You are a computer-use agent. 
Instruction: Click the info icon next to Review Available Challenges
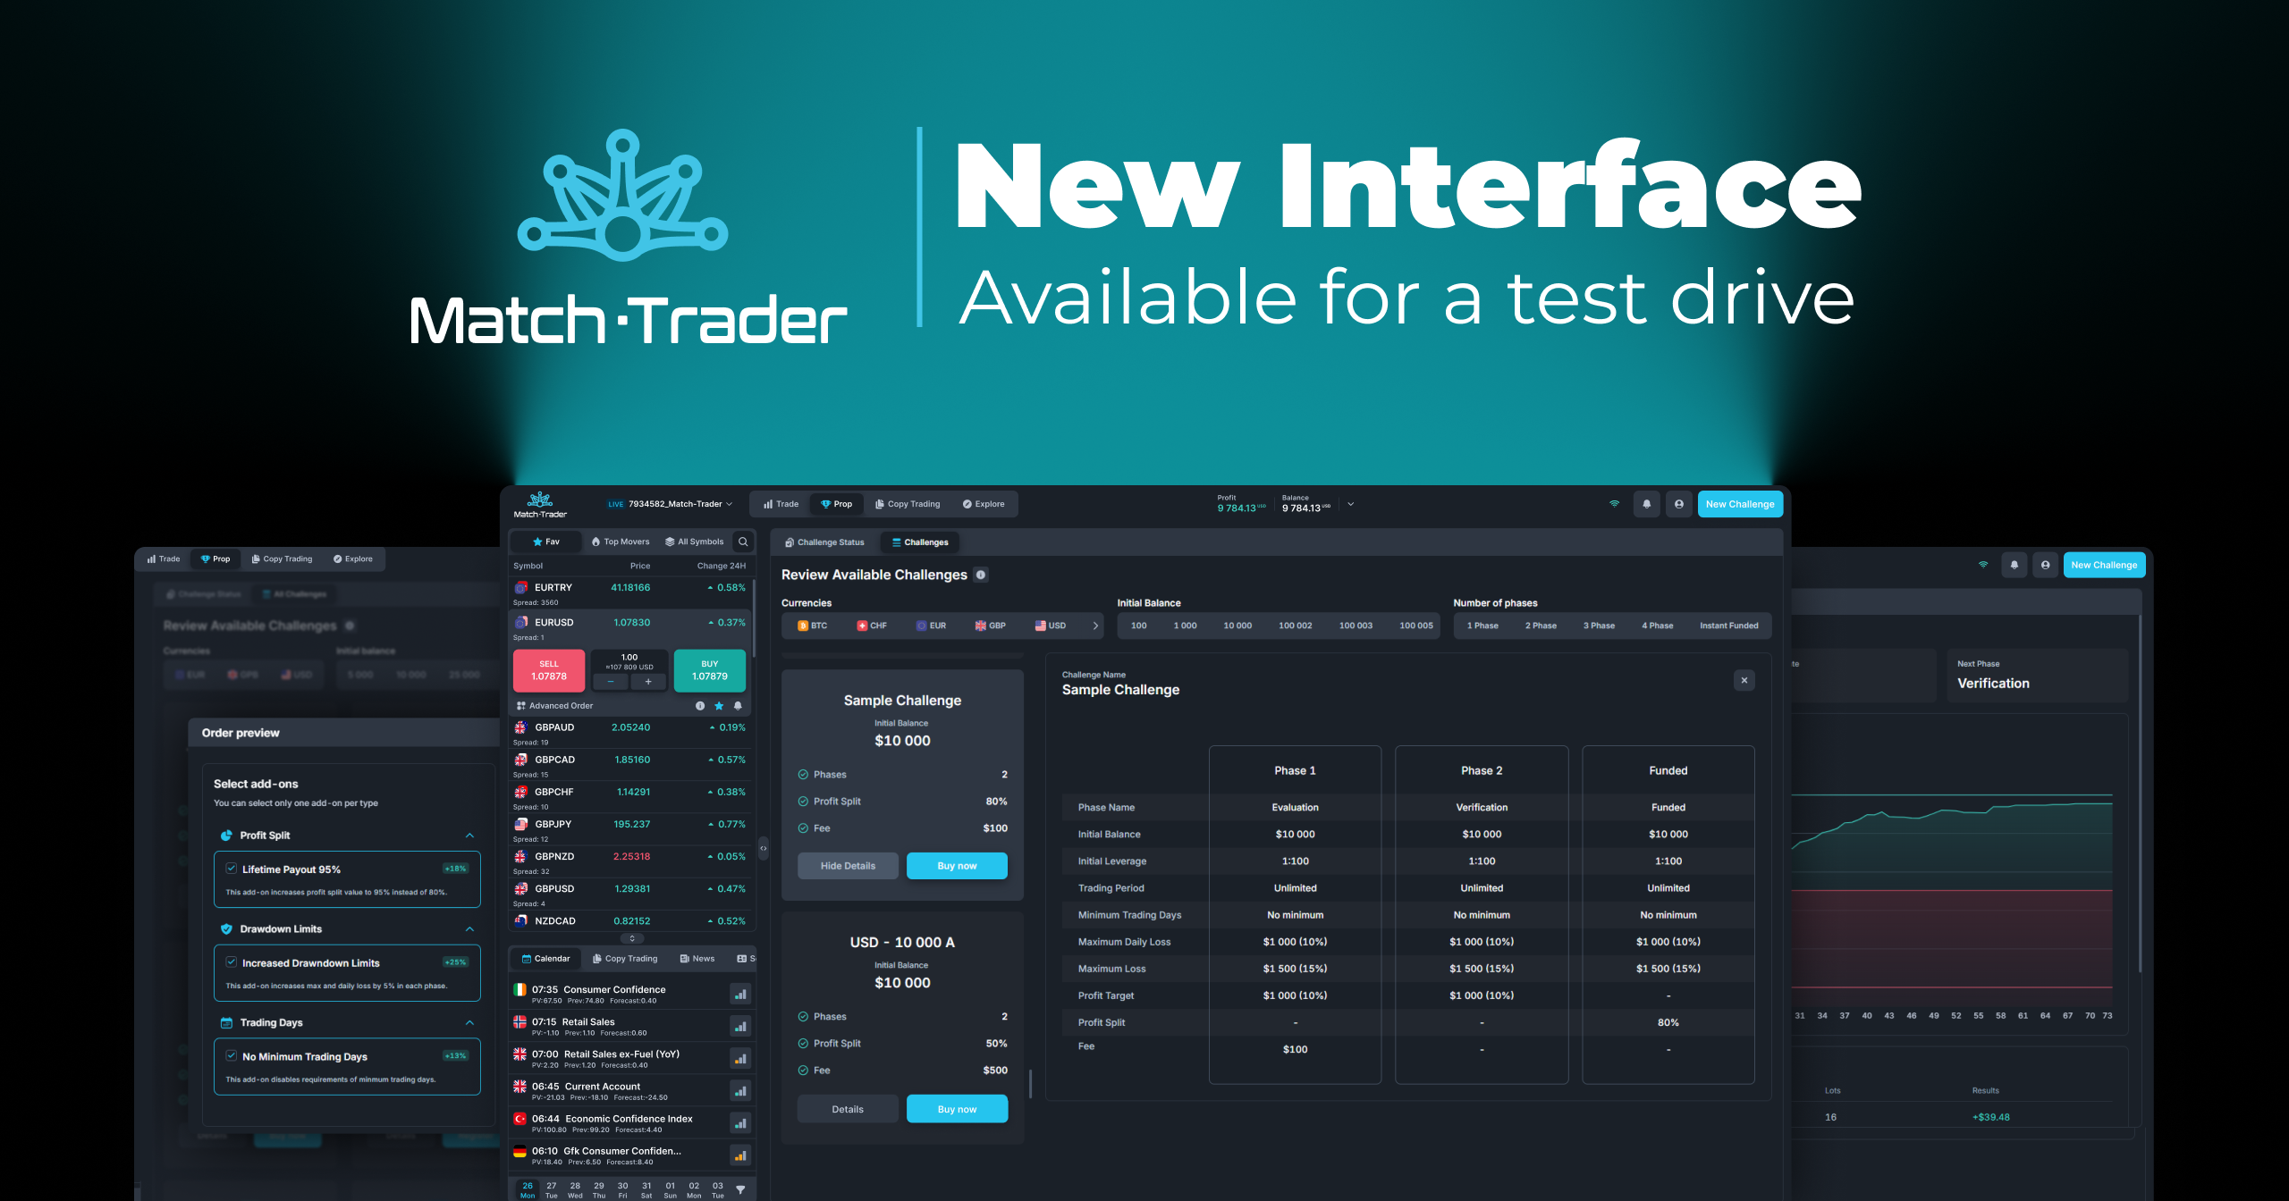click(981, 575)
